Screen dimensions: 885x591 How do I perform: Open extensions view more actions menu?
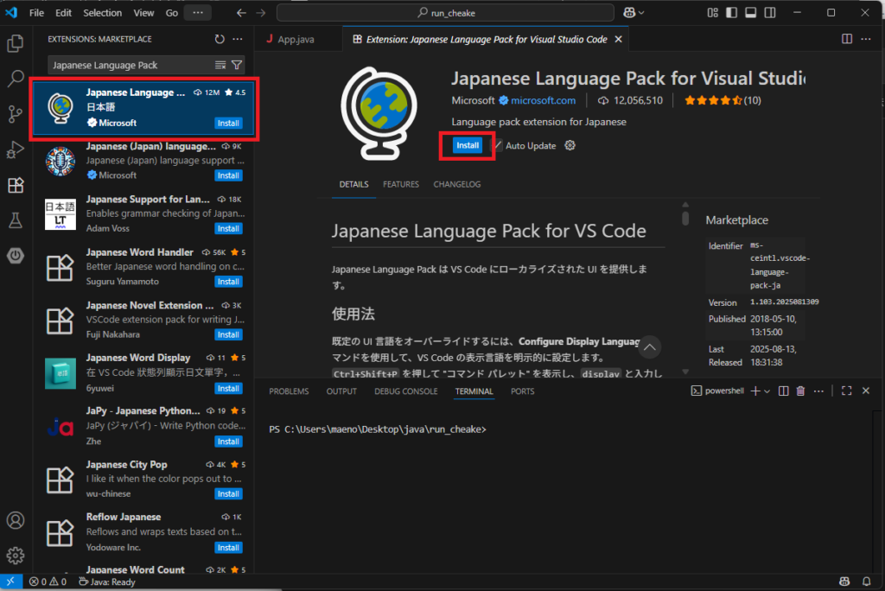[x=238, y=39]
